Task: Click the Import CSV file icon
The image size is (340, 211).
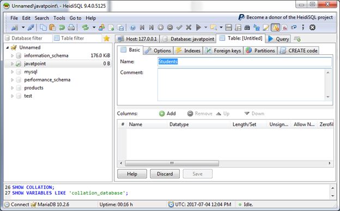Action: 111,28
